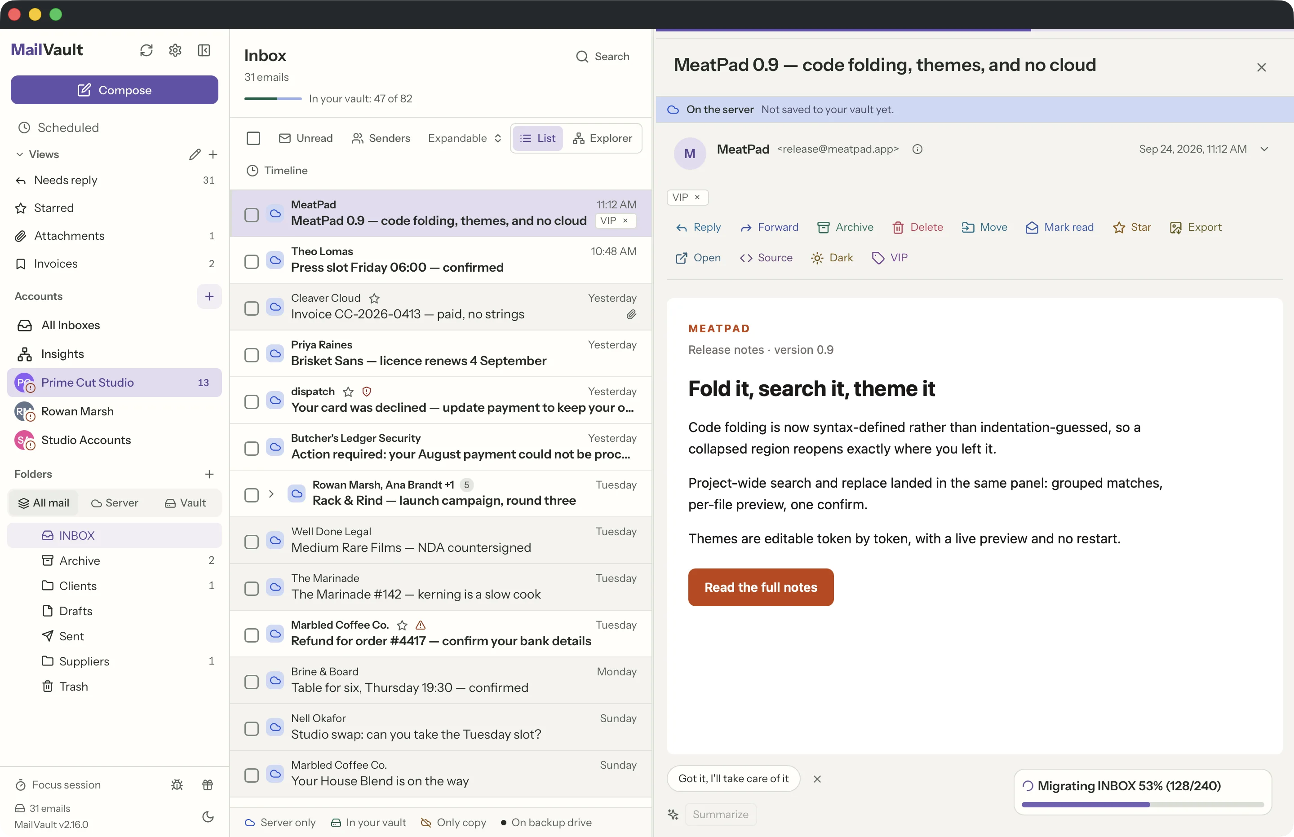
Task: Collapse the sidebar panel icon
Action: point(204,50)
